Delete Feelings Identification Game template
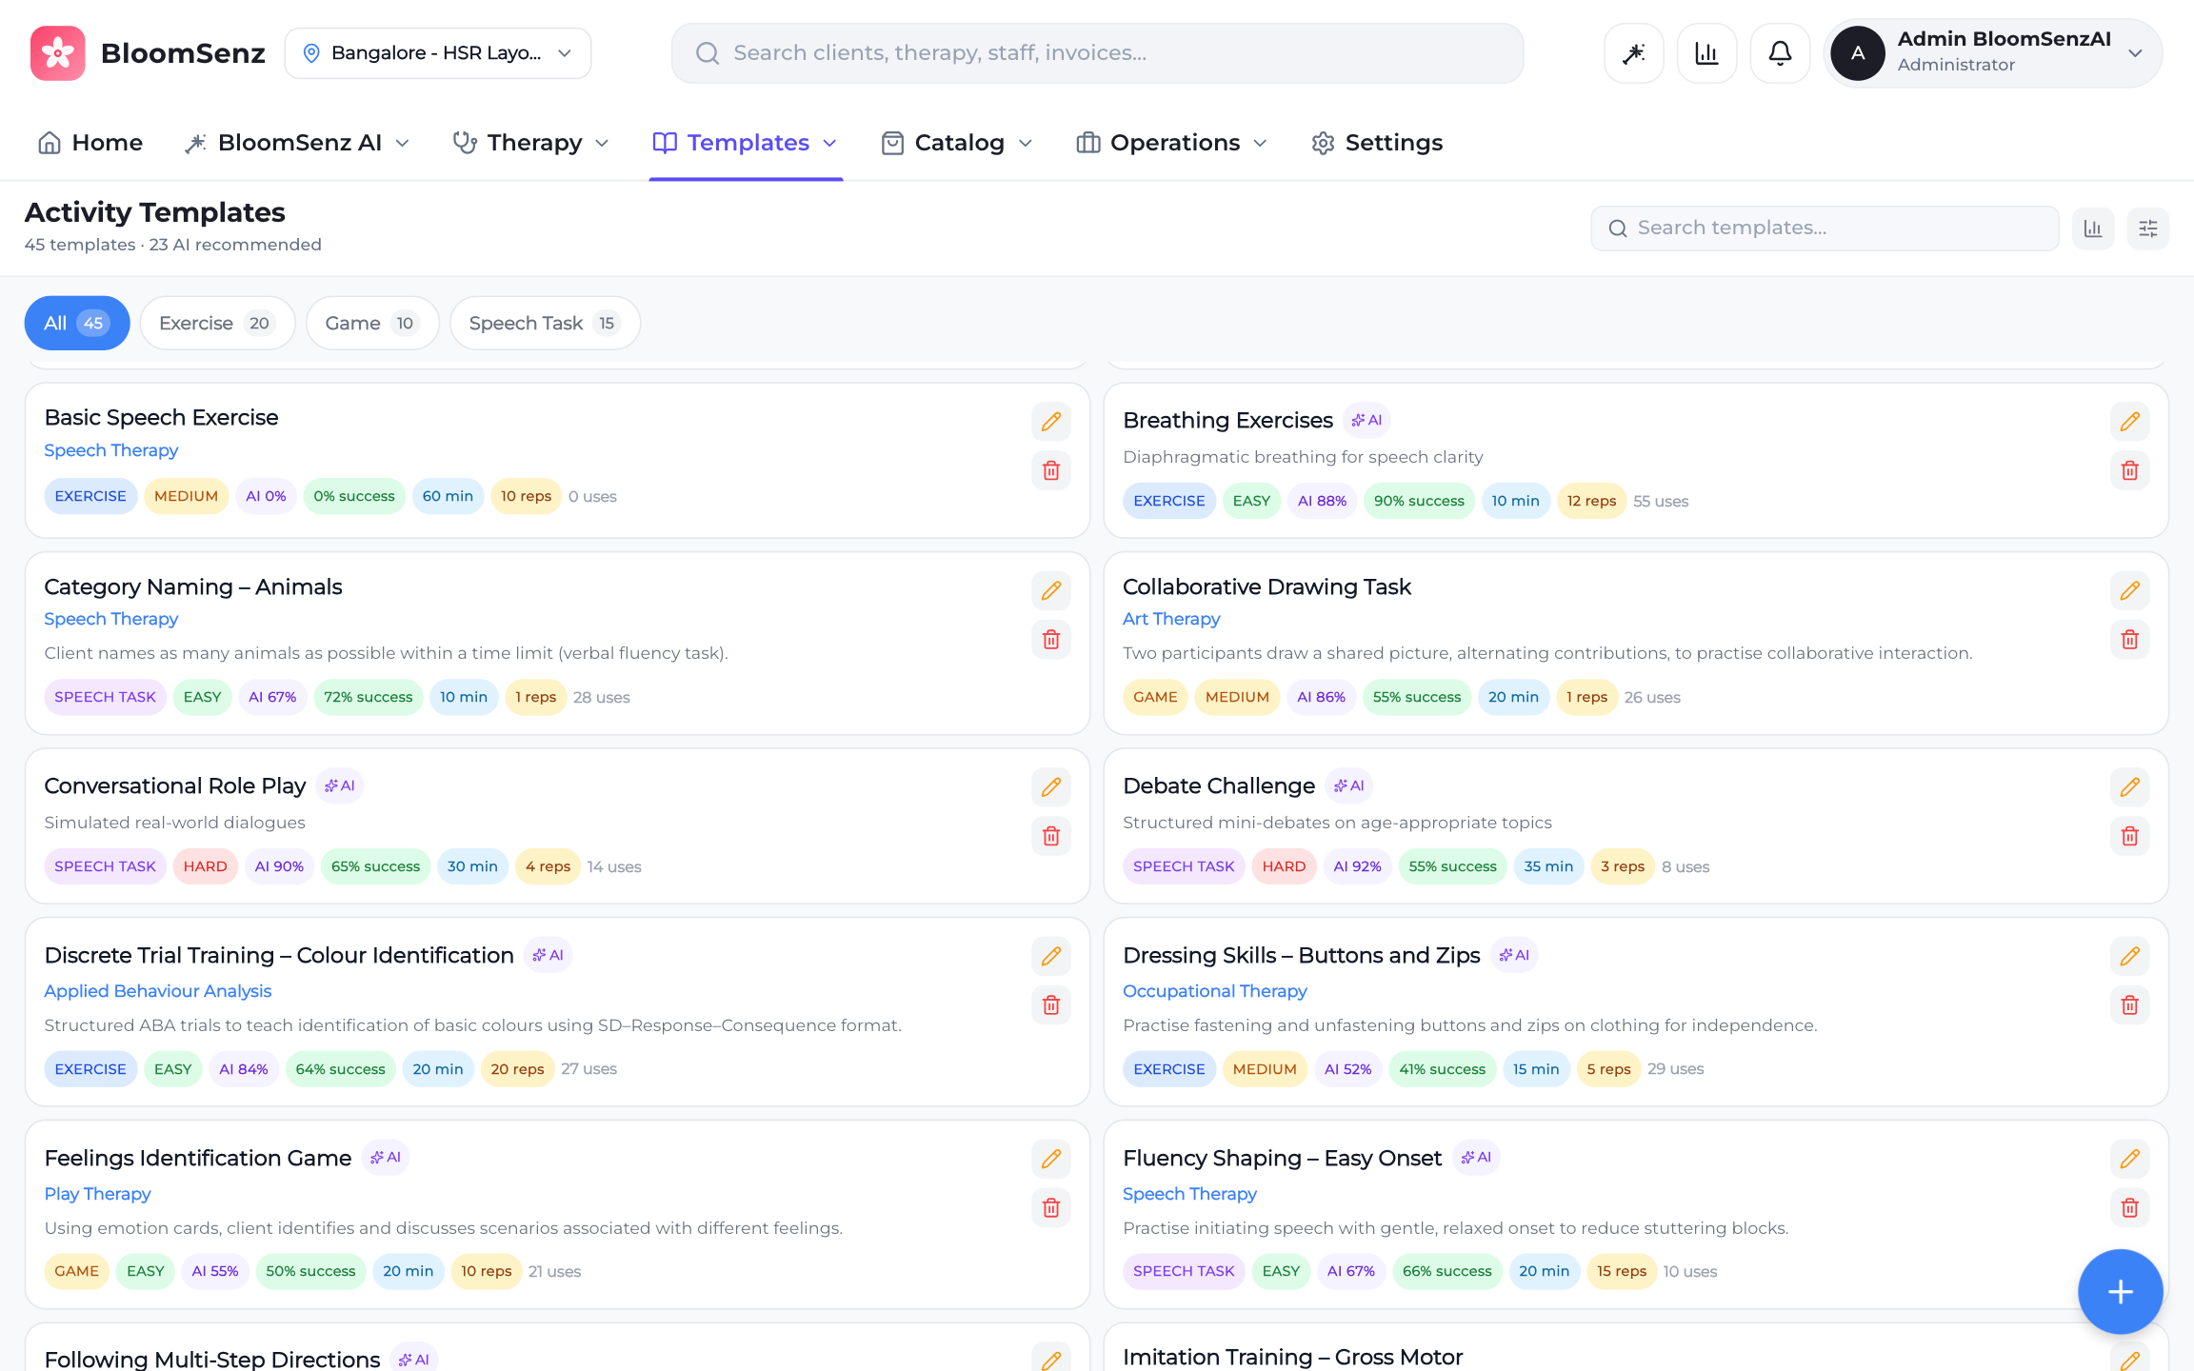The image size is (2194, 1371). click(x=1051, y=1207)
